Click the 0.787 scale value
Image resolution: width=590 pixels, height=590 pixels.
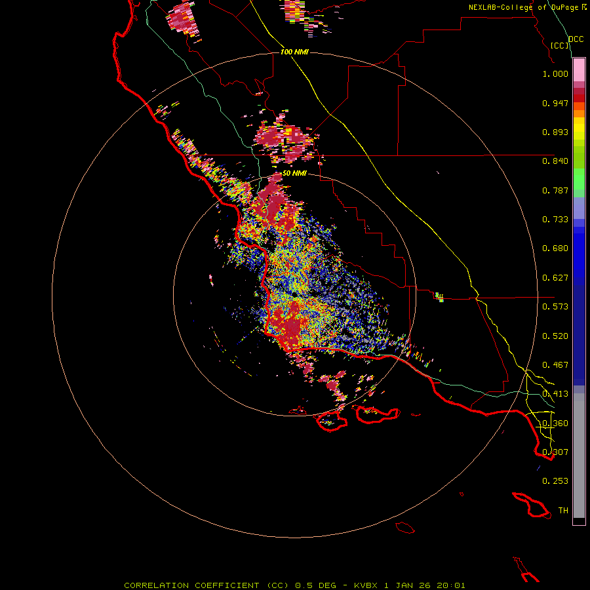click(x=555, y=190)
